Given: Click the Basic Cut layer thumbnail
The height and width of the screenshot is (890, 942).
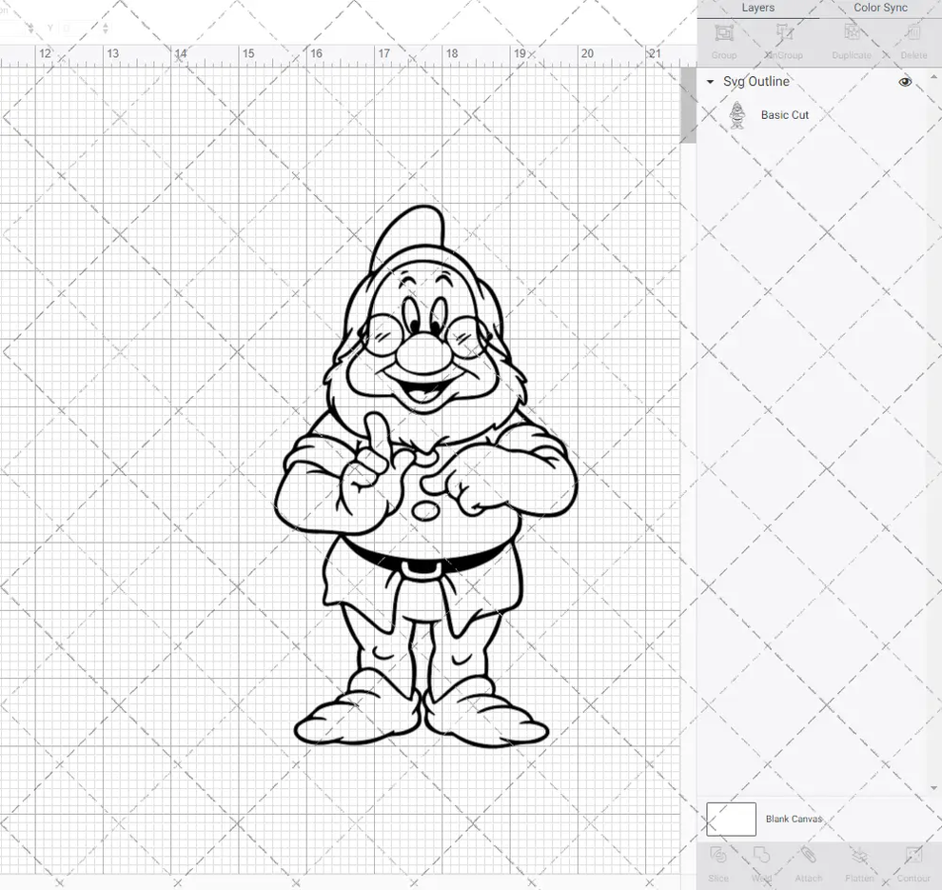Looking at the screenshot, I should [x=736, y=114].
